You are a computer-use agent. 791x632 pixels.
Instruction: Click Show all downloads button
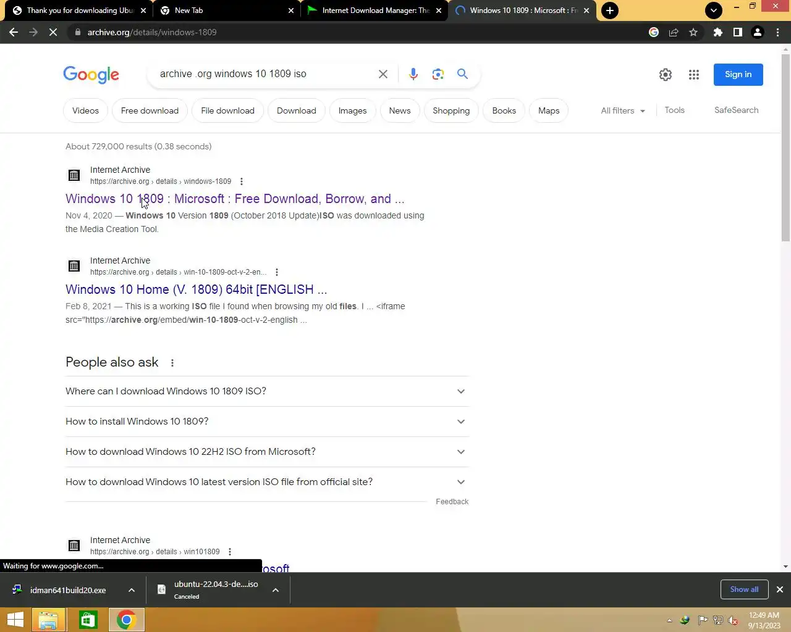[x=744, y=589]
